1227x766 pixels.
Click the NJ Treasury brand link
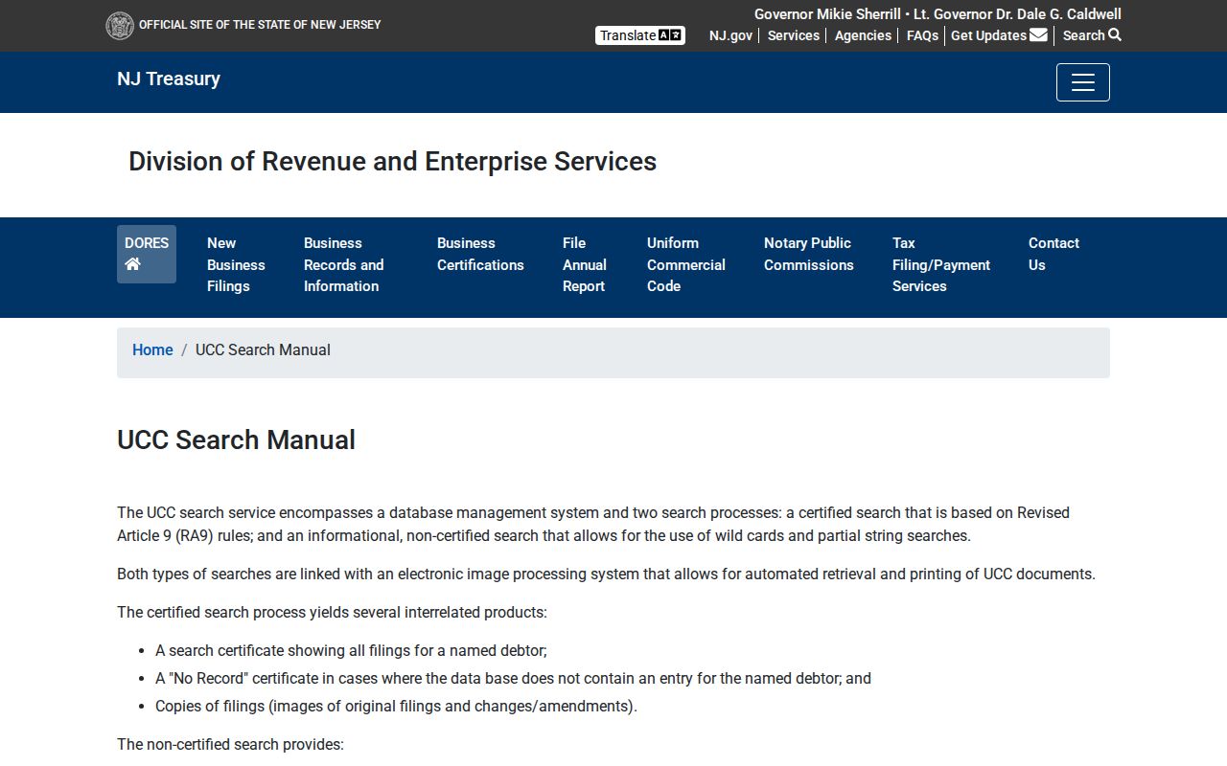tap(169, 79)
